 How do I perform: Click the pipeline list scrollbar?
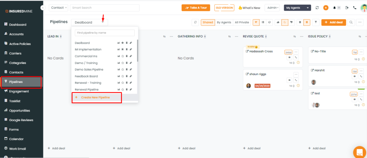tap(138, 51)
